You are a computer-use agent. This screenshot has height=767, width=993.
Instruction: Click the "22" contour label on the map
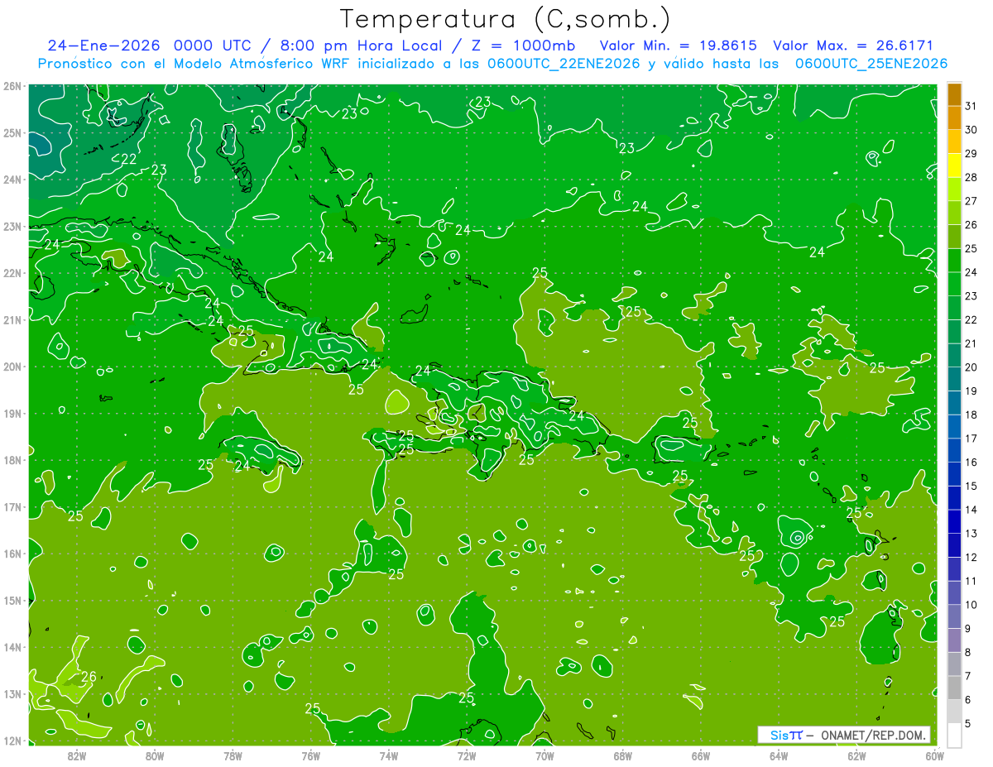click(129, 159)
